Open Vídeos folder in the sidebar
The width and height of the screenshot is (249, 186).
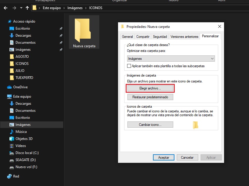pyautogui.click(x=21, y=146)
